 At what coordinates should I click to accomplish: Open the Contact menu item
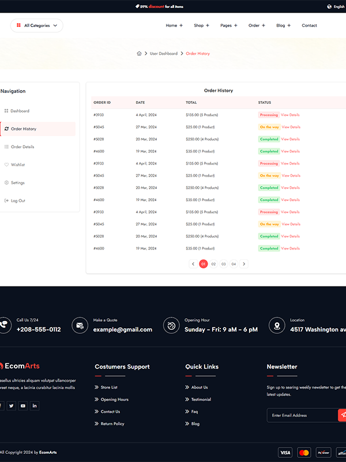(x=309, y=25)
